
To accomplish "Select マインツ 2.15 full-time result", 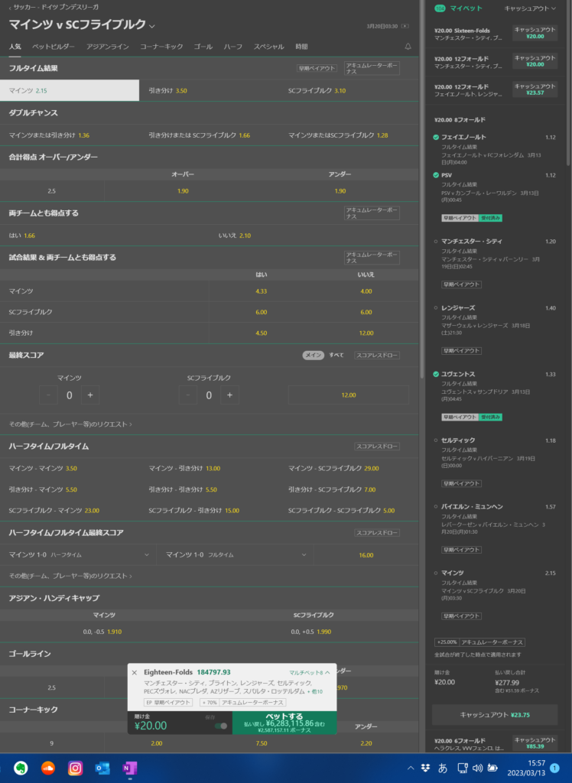I will coord(70,90).
